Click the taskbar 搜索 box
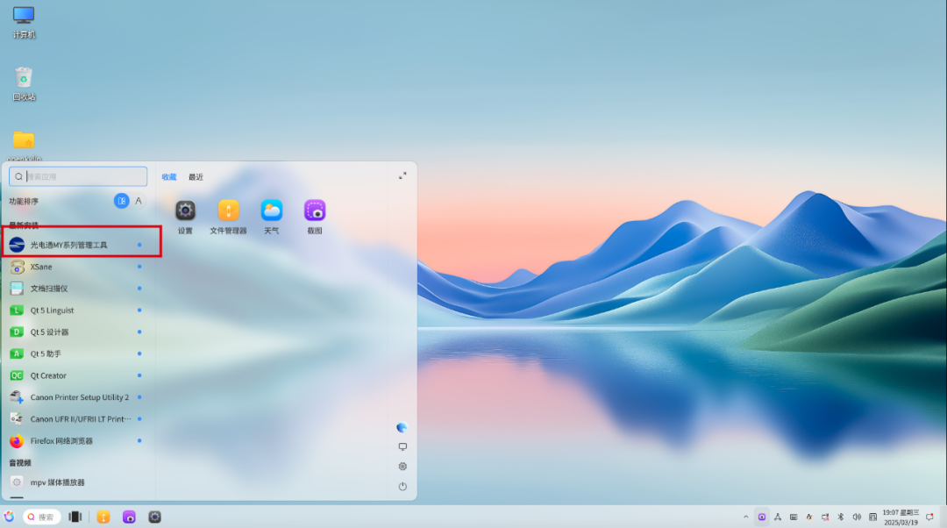The image size is (947, 528). click(42, 517)
